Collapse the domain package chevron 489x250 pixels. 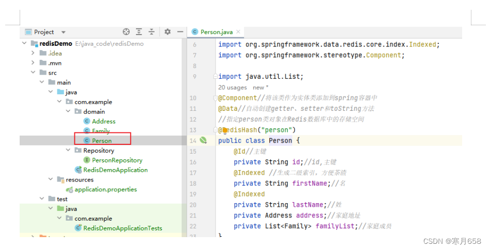pyautogui.click(x=68, y=111)
